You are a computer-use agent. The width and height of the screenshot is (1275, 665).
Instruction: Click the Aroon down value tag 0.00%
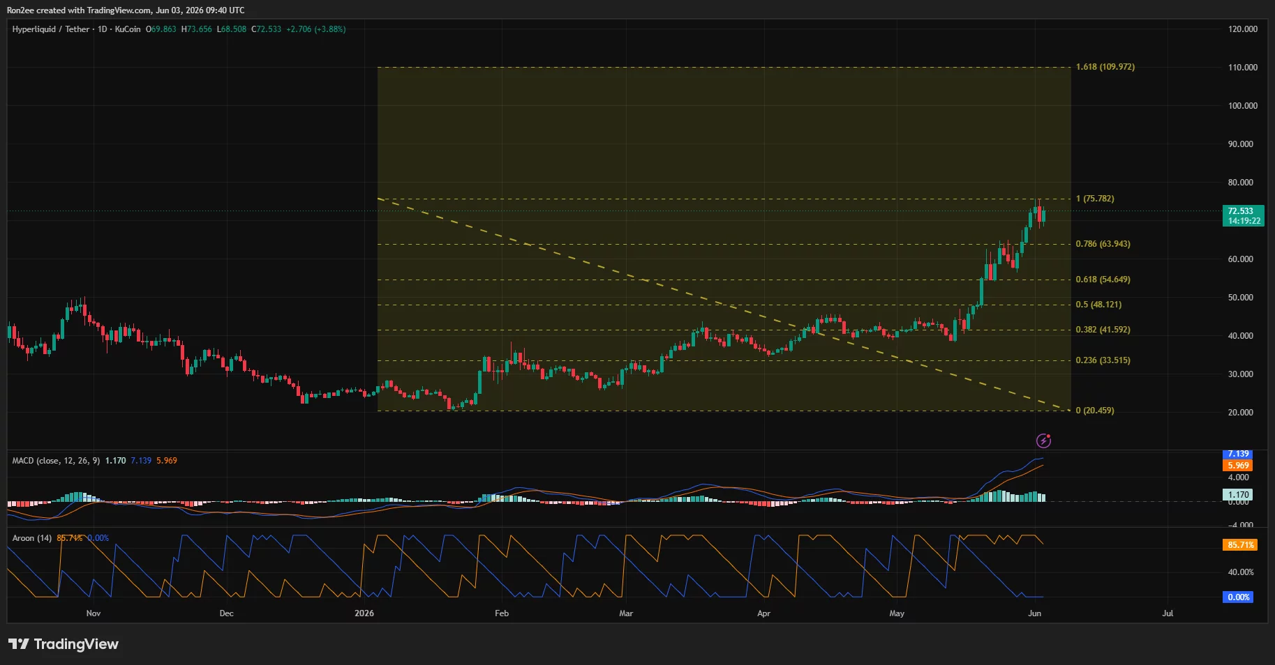point(1238,597)
